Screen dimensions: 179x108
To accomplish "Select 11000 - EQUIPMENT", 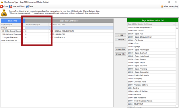I will point(151,104).
